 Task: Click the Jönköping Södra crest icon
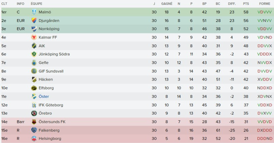click(34, 54)
